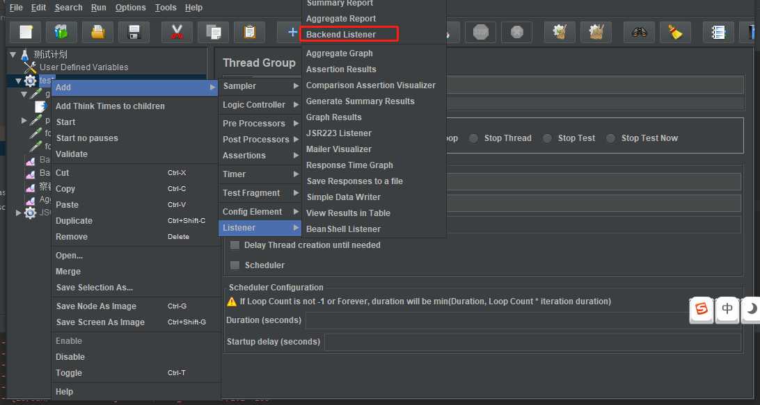Toggle the 中 Chinese input mode button
This screenshot has height=405, width=760.
point(727,308)
